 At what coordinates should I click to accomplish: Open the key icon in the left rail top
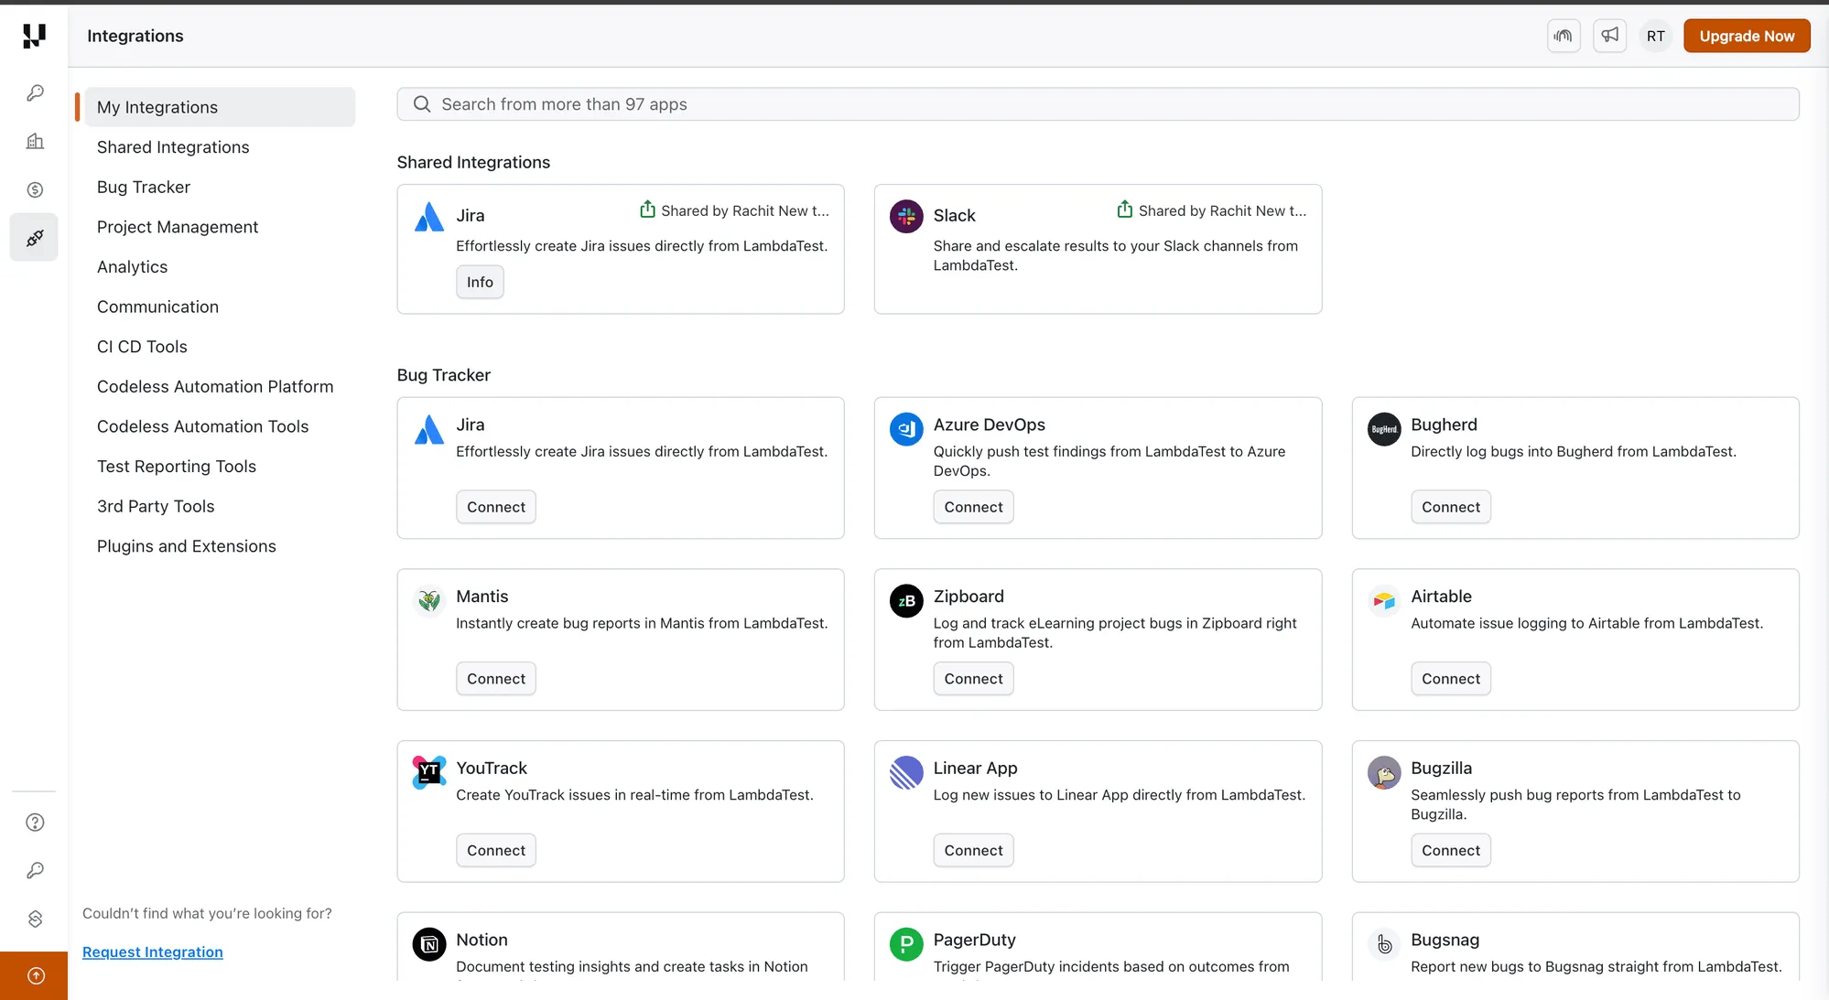(35, 93)
